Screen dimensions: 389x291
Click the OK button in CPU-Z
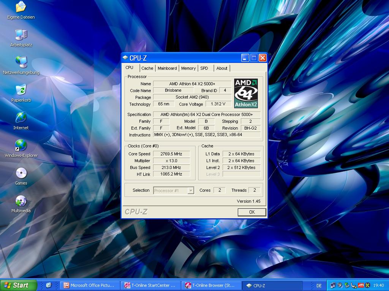pos(252,212)
